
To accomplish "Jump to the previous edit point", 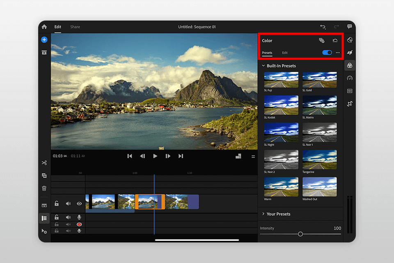I will tap(130, 156).
